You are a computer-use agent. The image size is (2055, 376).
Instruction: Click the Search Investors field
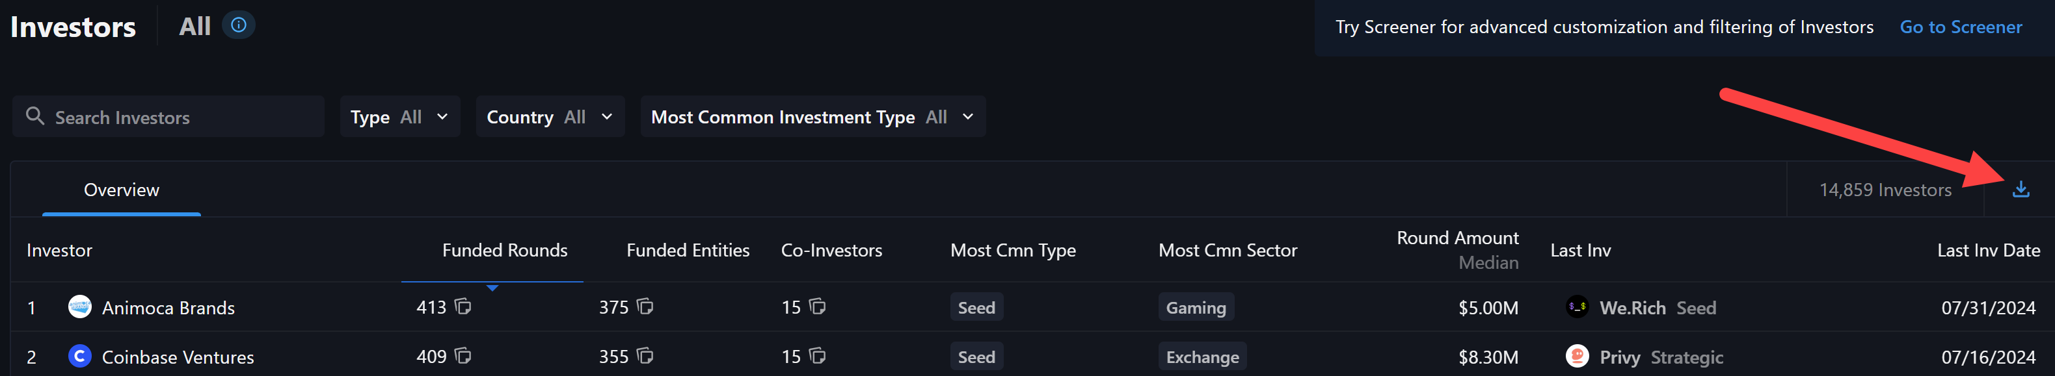point(168,117)
